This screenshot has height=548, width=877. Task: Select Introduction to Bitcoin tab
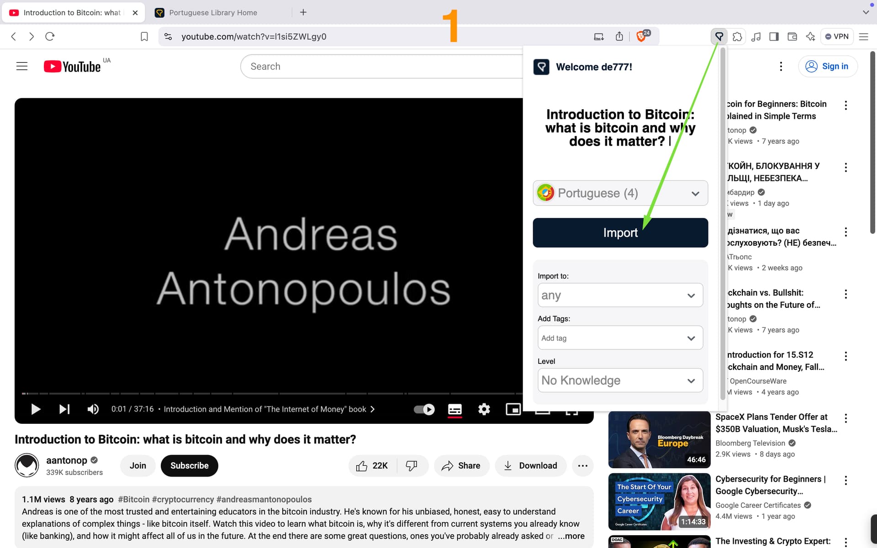point(73,13)
